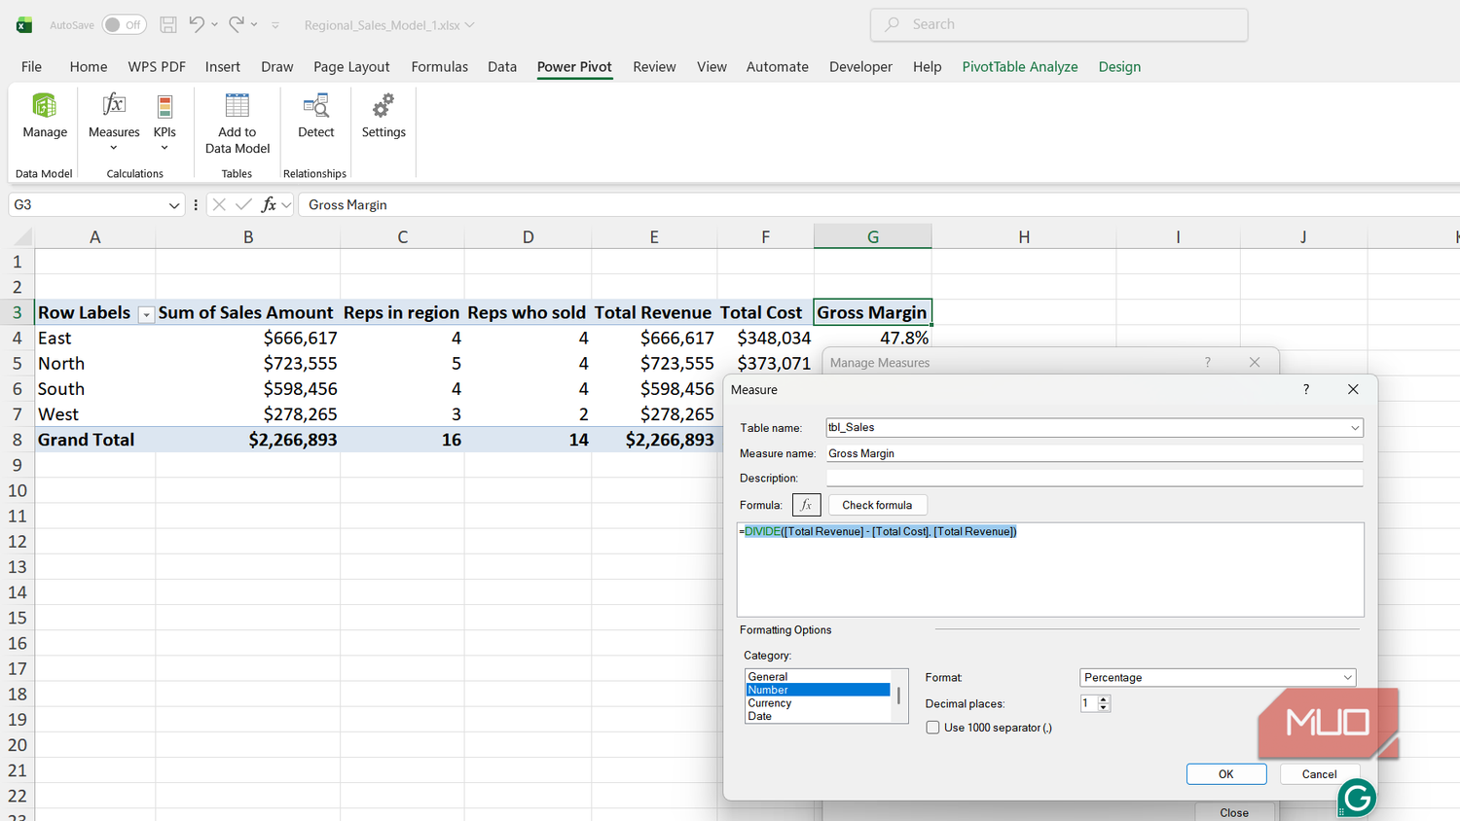Image resolution: width=1460 pixels, height=821 pixels.
Task: Click help icon in Manage Measures window
Action: click(x=1208, y=362)
